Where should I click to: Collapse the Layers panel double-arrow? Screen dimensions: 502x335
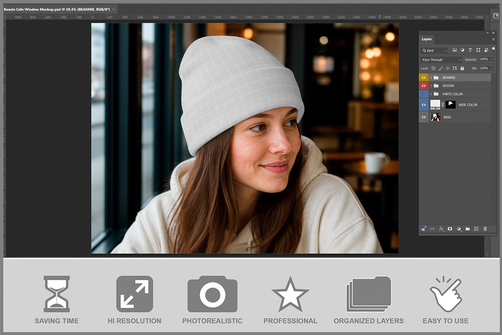pyautogui.click(x=487, y=33)
